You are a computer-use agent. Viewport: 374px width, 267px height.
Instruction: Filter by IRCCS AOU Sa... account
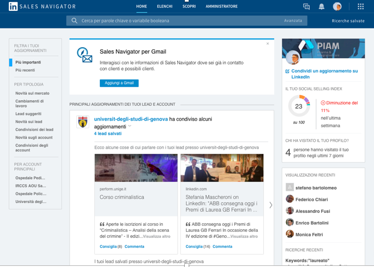31,186
